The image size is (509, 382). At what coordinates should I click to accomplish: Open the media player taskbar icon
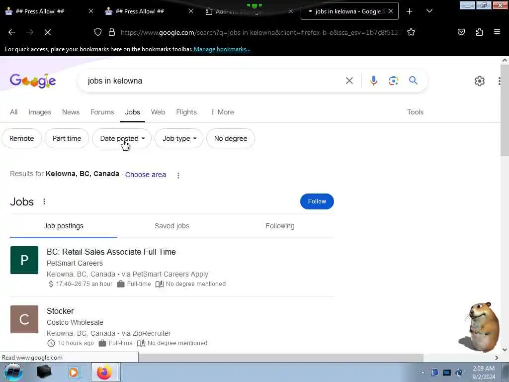(x=74, y=372)
